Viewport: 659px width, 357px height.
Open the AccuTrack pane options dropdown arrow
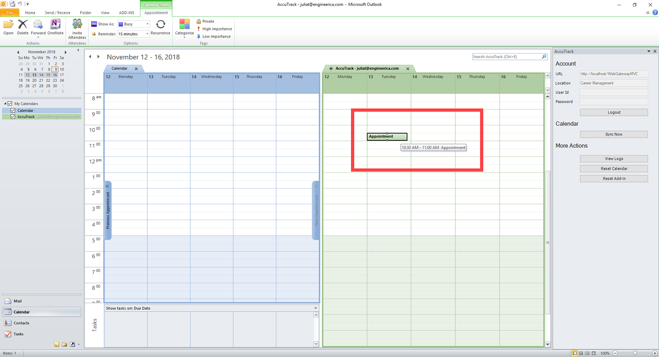pos(648,51)
